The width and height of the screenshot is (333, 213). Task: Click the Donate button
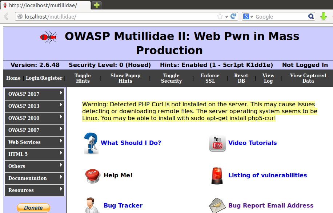point(33,208)
